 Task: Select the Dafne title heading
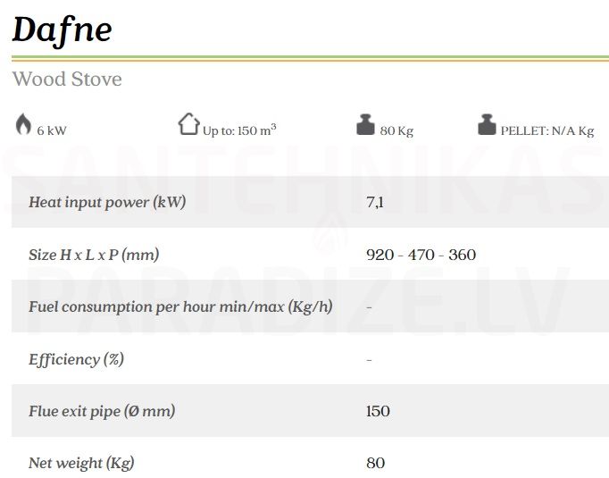tap(63, 29)
